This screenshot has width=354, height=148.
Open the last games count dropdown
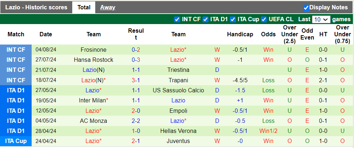click(321, 19)
